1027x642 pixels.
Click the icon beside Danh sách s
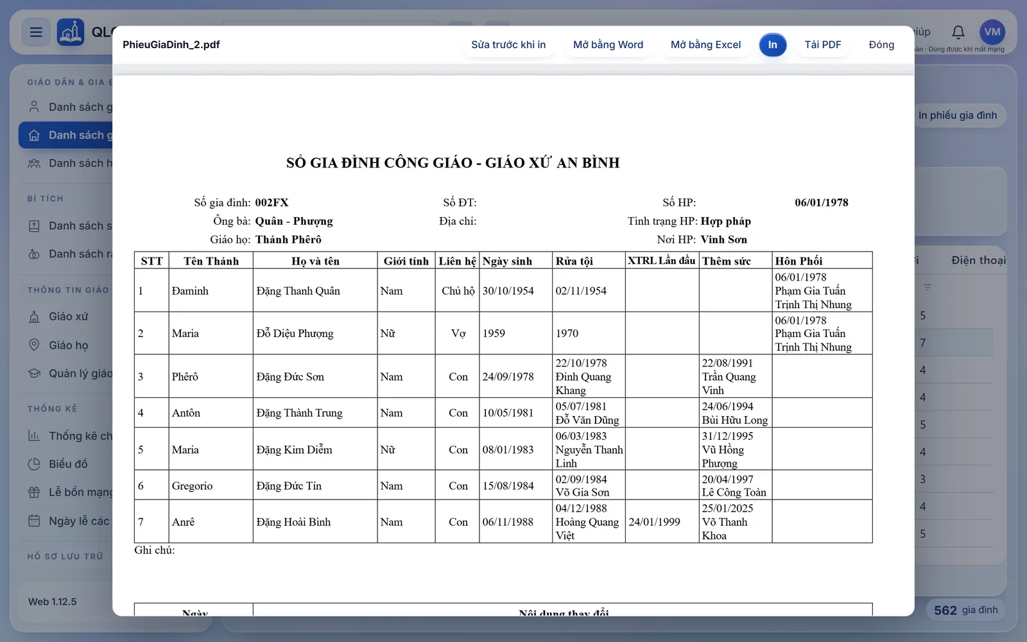(34, 226)
